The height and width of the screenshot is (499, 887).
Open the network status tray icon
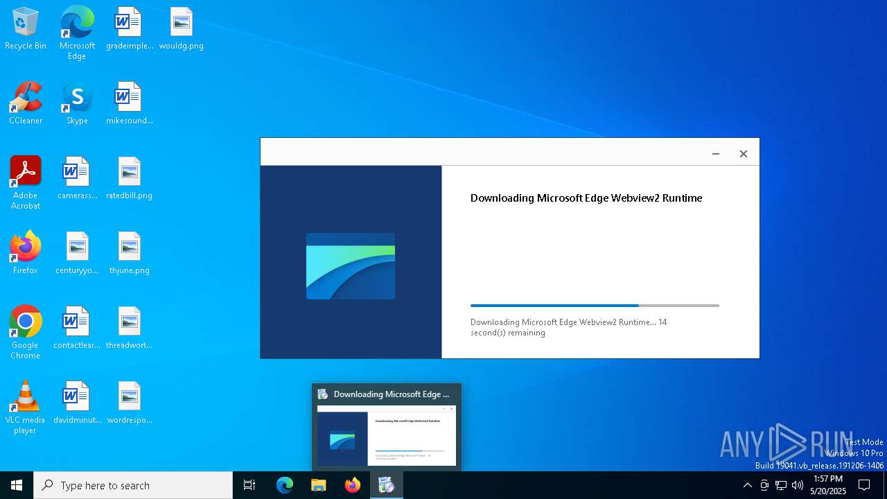coord(781,485)
